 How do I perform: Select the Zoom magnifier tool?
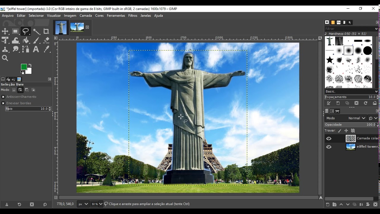[5, 58]
